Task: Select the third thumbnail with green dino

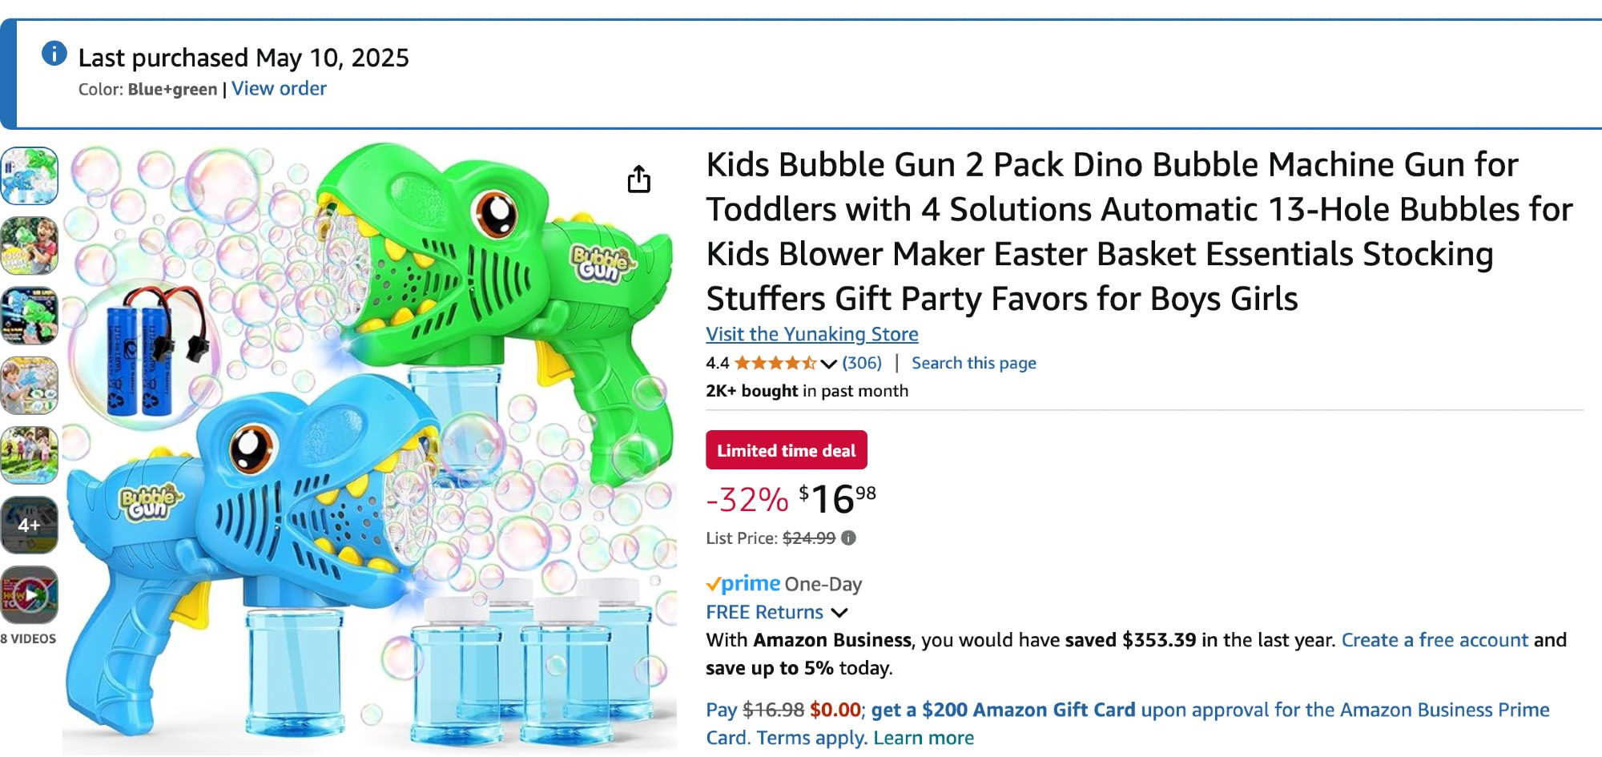Action: pos(30,315)
